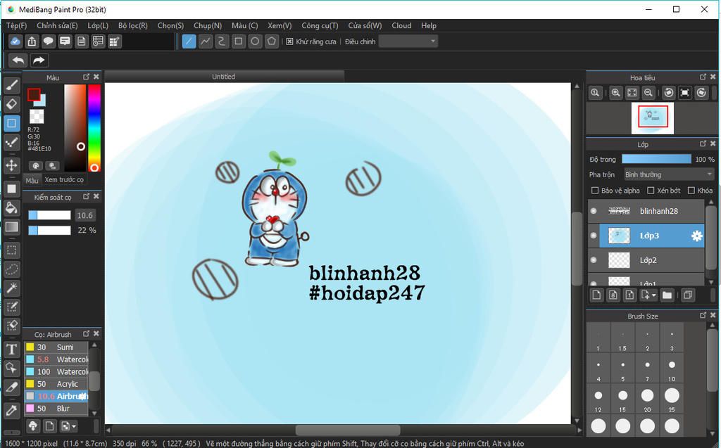The height and width of the screenshot is (448, 721).
Task: Click the dark red foreground color swatch
Action: point(34,95)
